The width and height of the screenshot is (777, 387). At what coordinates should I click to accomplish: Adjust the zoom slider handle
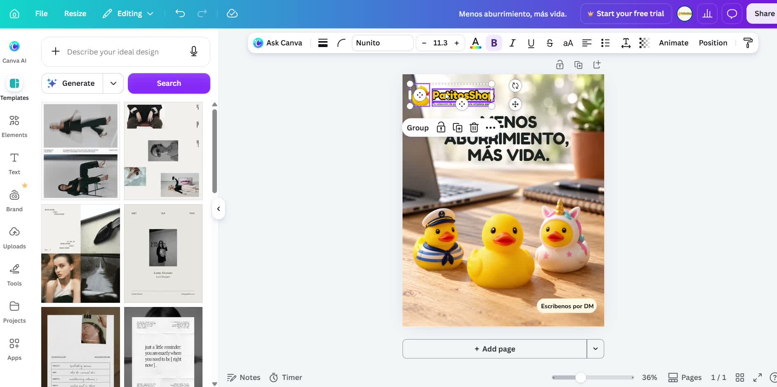click(581, 378)
